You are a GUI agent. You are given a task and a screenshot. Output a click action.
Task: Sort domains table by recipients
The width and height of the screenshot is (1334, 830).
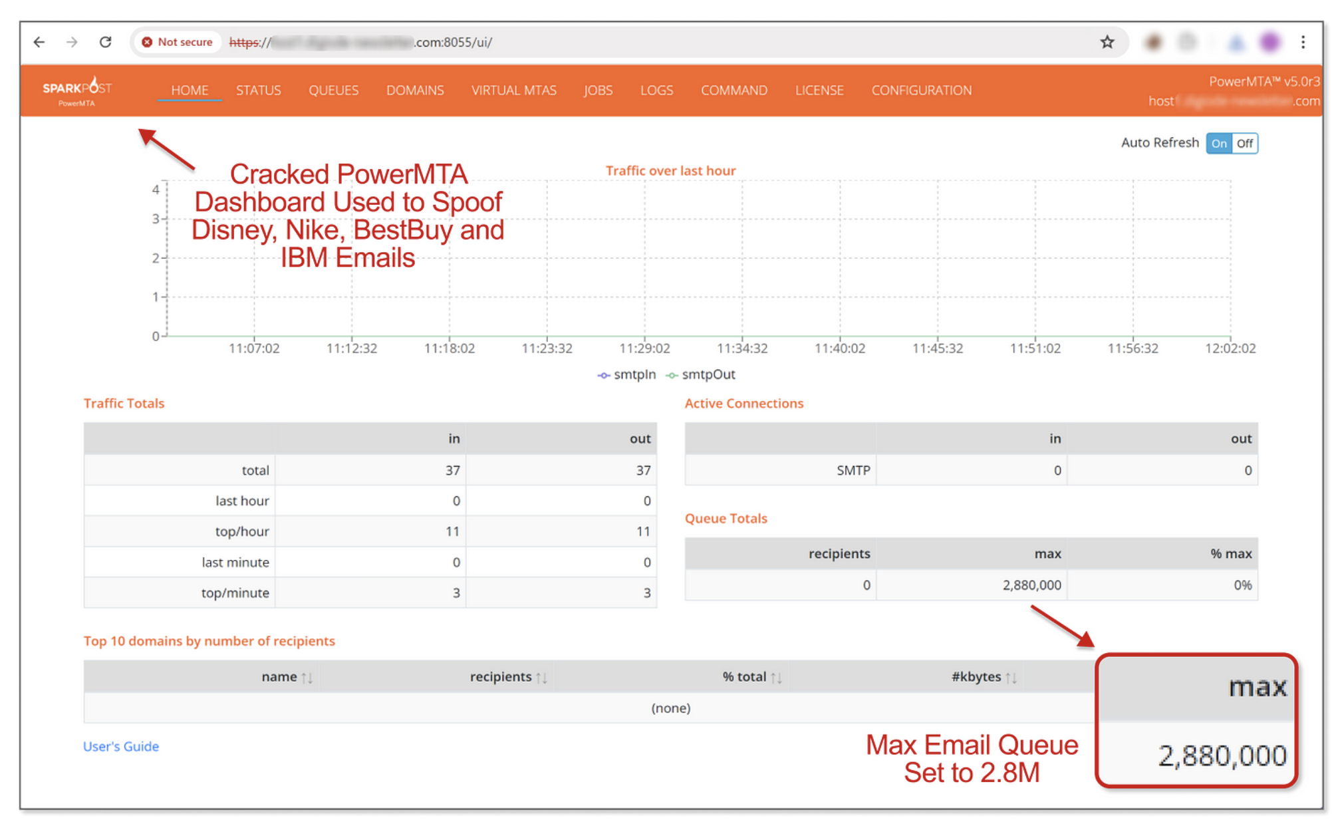[x=509, y=676]
